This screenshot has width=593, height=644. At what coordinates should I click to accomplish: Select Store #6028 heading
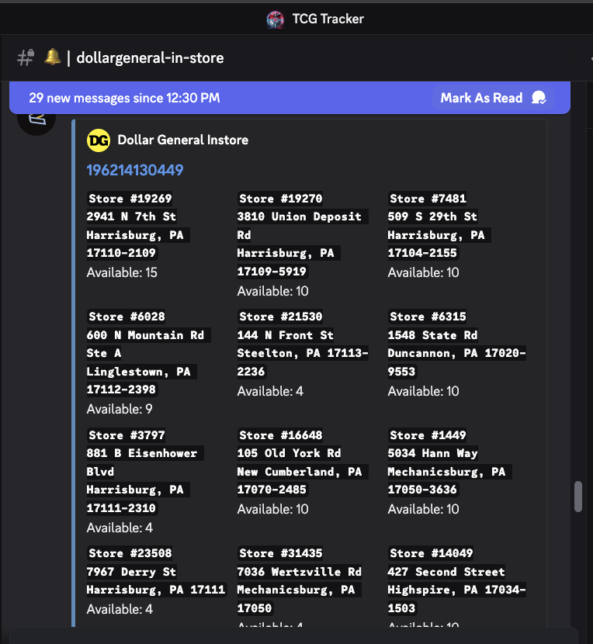point(127,317)
